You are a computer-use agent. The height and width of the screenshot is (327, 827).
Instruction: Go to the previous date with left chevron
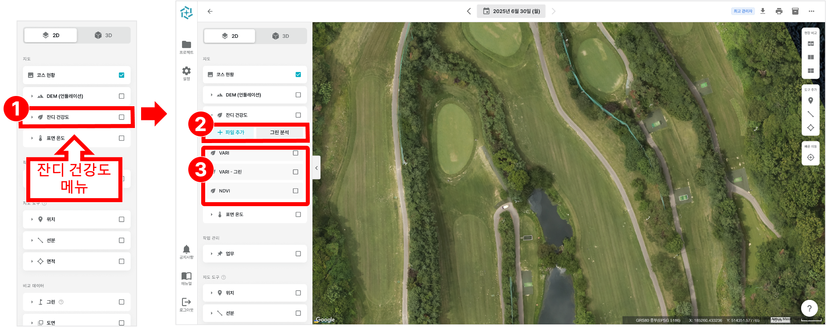(x=469, y=11)
